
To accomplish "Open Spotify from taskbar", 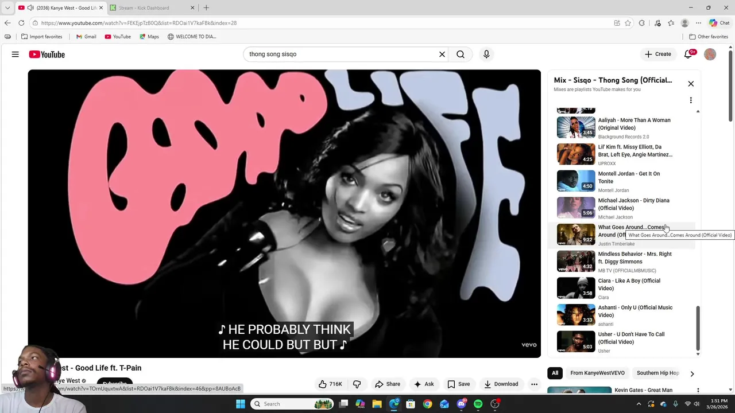I will [478, 404].
